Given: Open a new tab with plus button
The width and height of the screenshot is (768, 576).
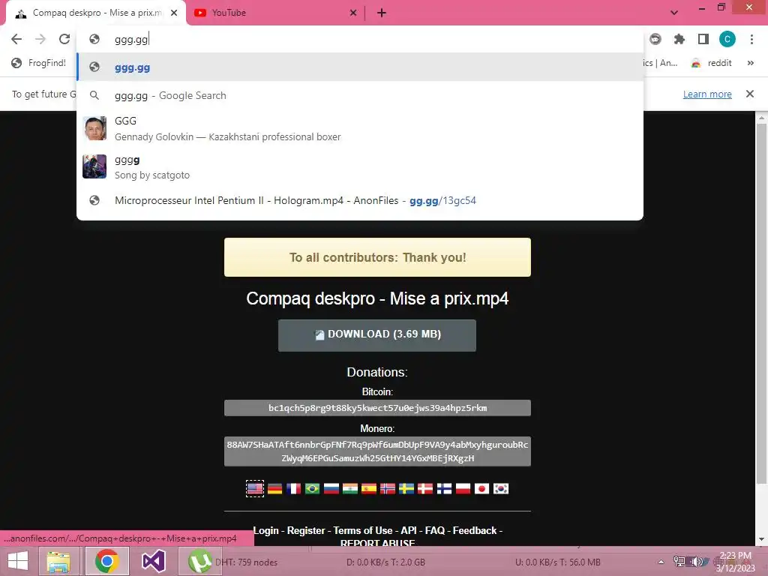Looking at the screenshot, I should pos(382,13).
